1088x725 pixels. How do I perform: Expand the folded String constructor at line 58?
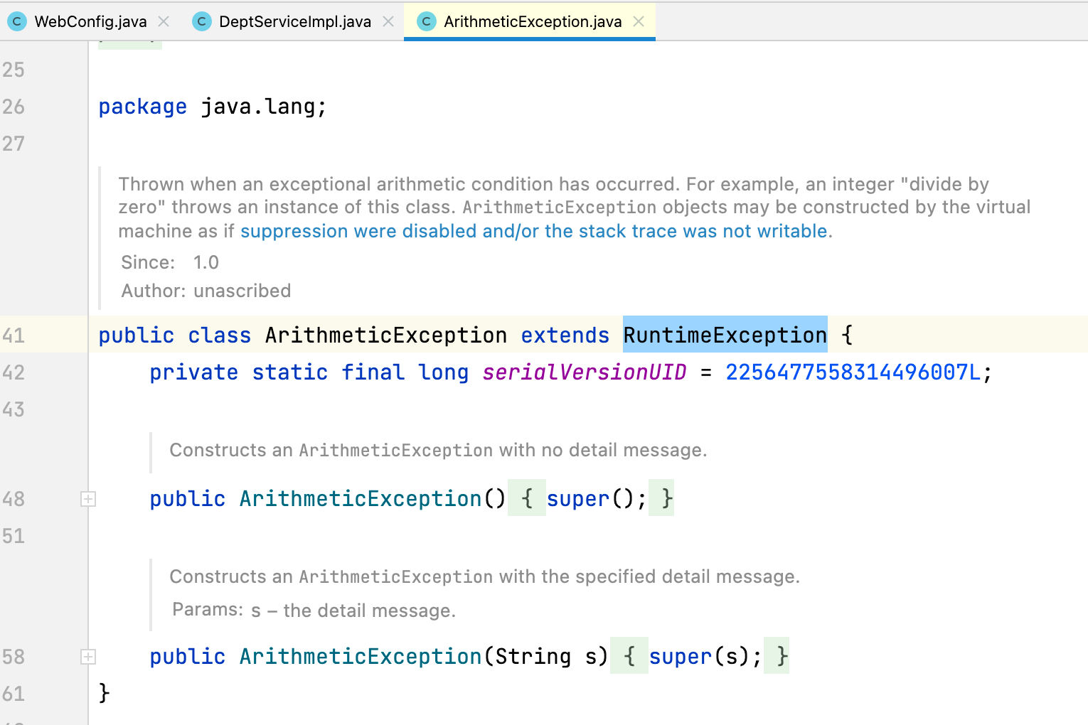[x=88, y=657]
